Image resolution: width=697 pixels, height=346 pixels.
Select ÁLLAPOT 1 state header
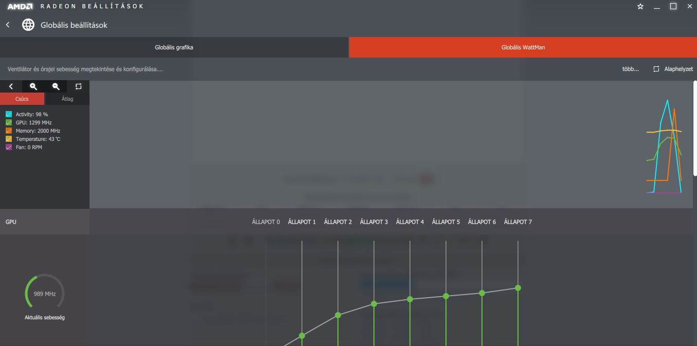coord(302,222)
